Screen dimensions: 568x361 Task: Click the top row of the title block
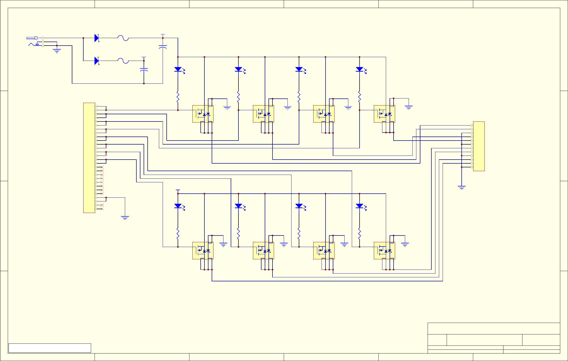pos(494,328)
